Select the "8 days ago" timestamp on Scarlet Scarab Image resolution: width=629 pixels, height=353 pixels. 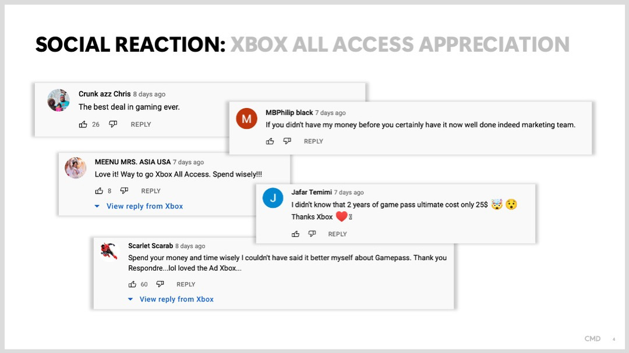tap(190, 246)
